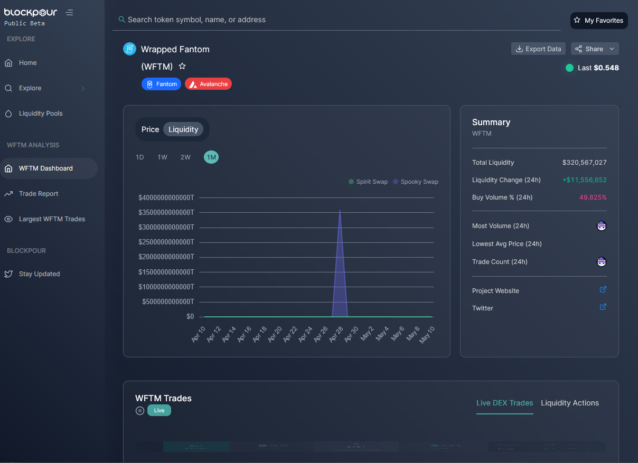
Task: Click the Explore magnifier icon in the sidebar
Action: (8, 88)
